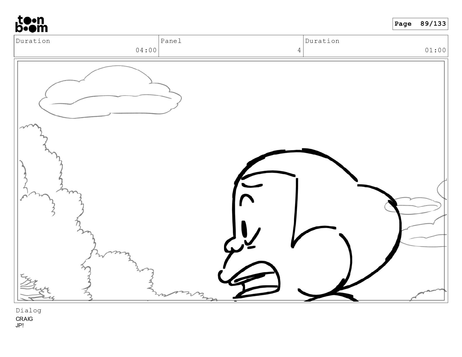Image resolution: width=462 pixels, height=357 pixels.
Task: Click the Toon Boom logo
Action: click(31, 24)
